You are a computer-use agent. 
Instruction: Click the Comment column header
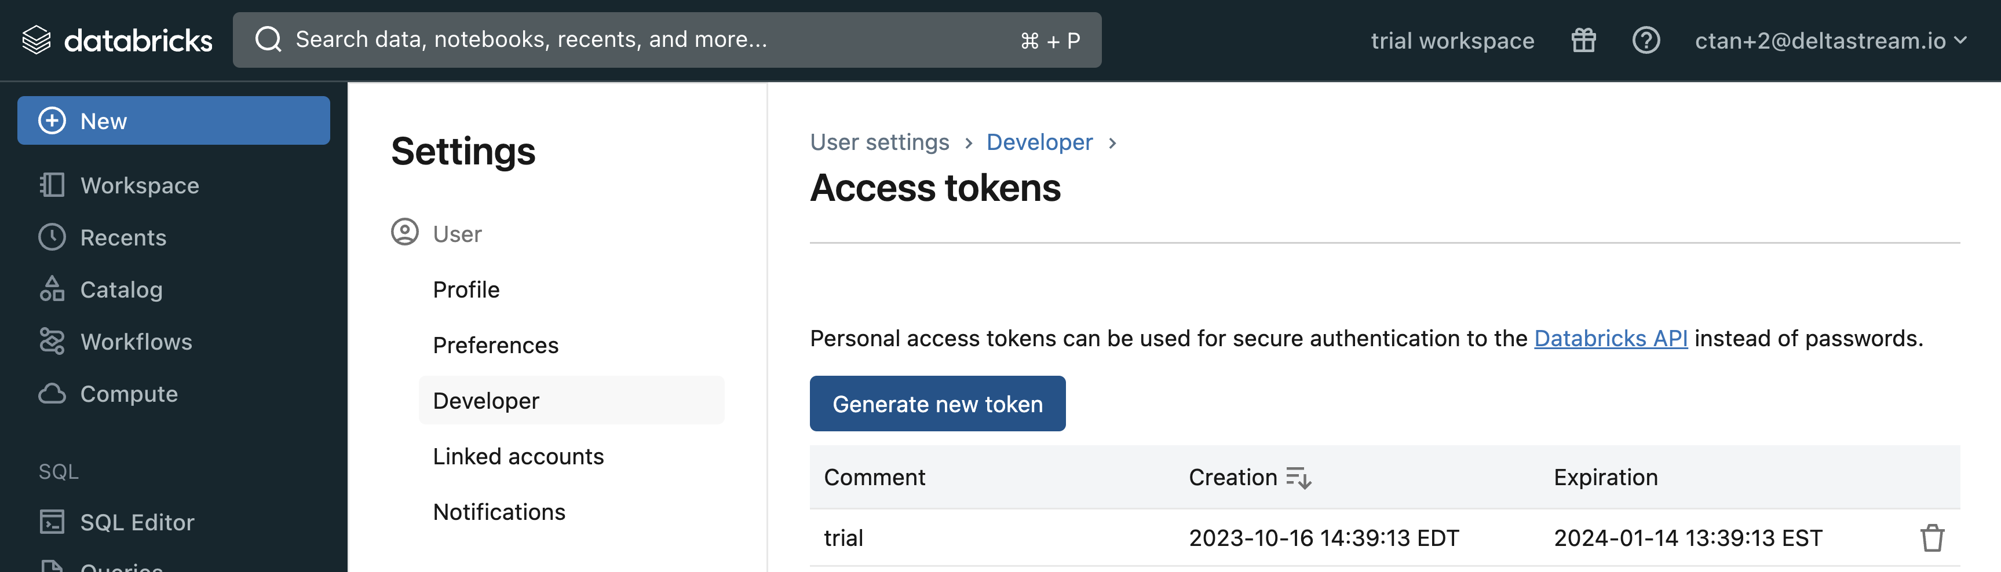coord(875,477)
